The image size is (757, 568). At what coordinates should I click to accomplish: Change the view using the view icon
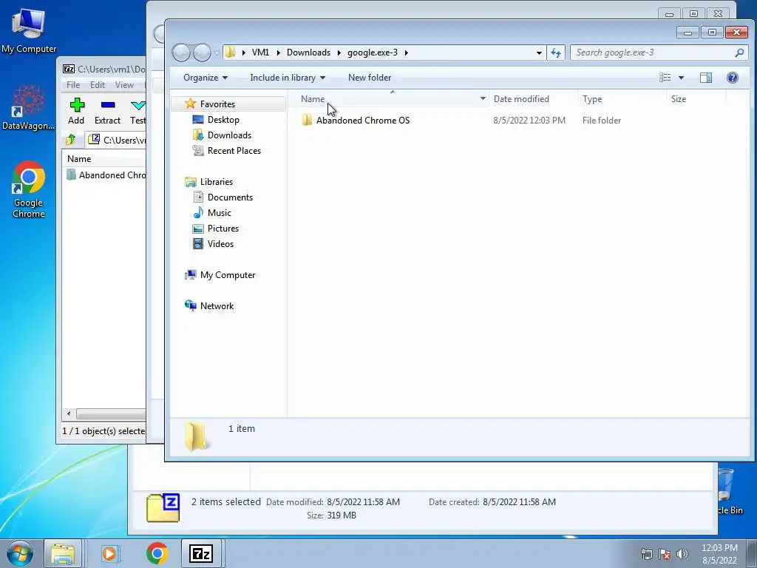pos(665,77)
